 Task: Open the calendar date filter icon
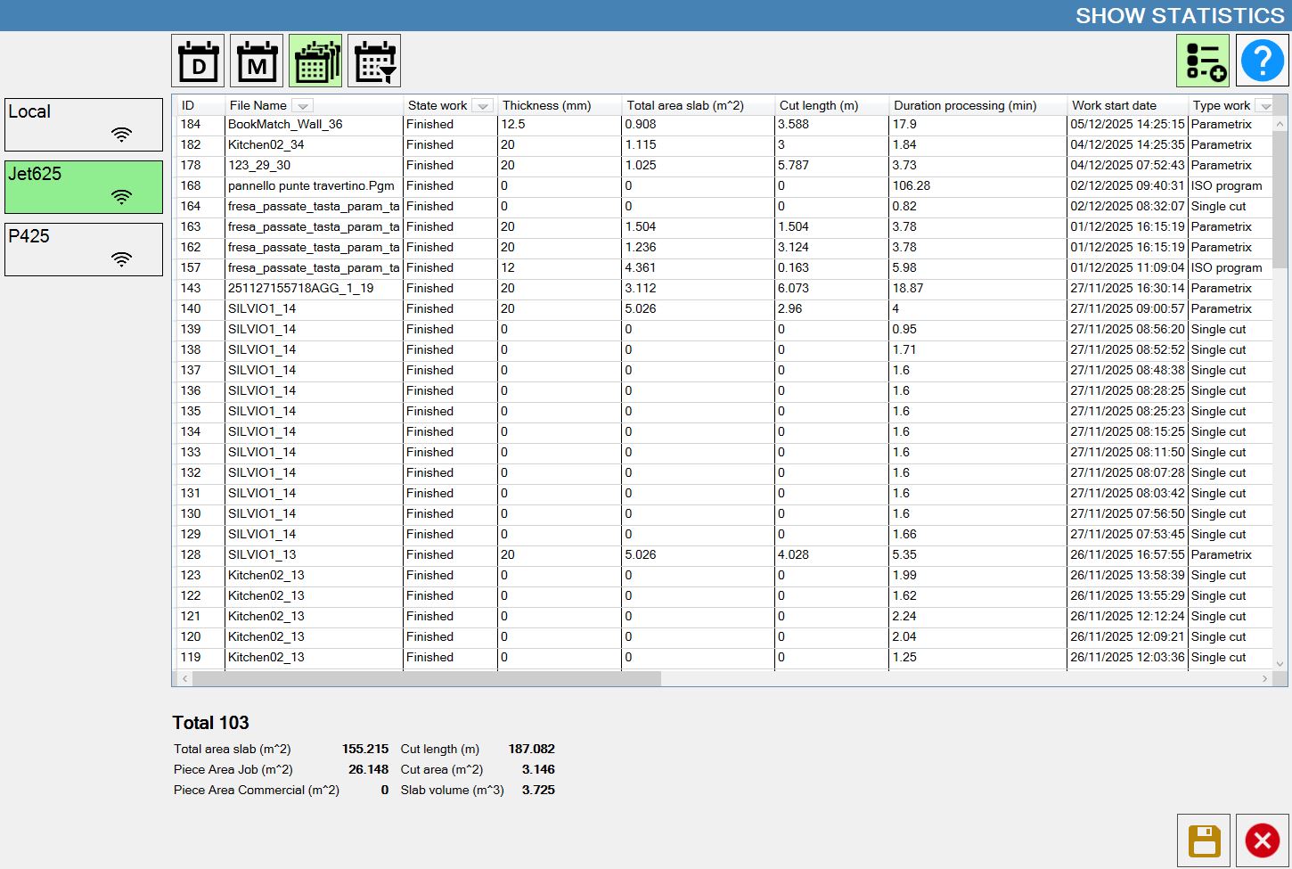(374, 61)
